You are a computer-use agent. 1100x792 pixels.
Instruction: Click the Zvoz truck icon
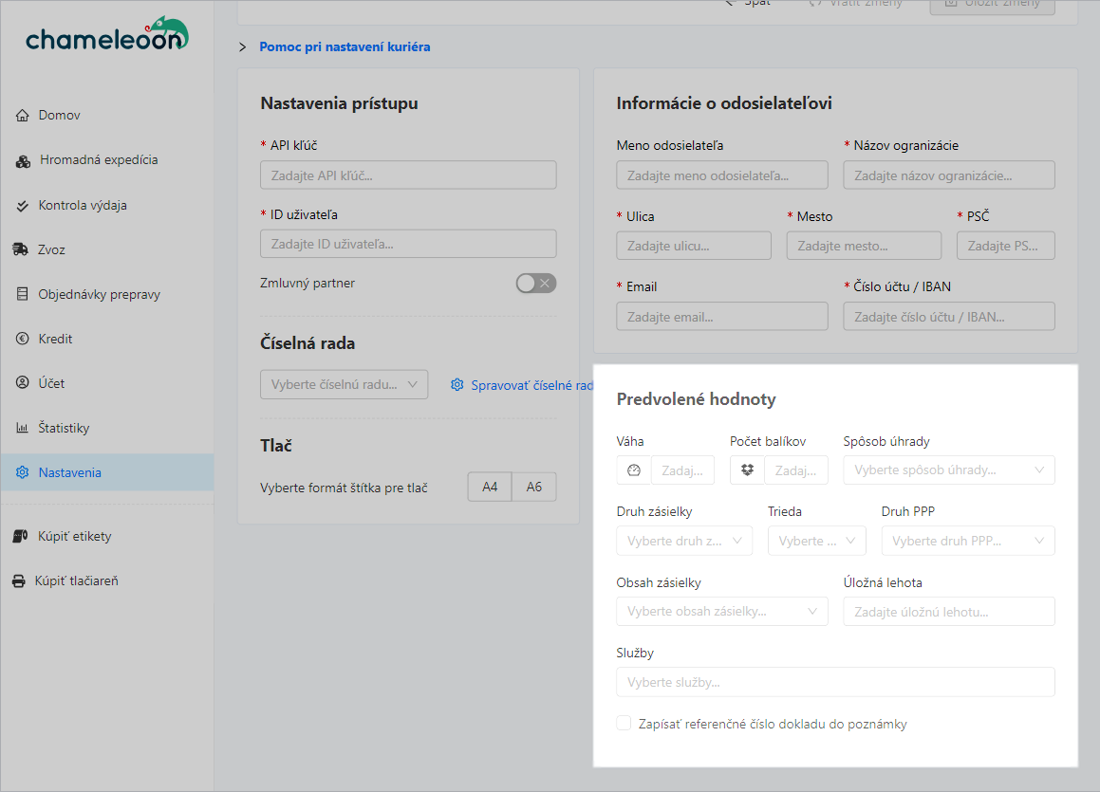click(21, 250)
